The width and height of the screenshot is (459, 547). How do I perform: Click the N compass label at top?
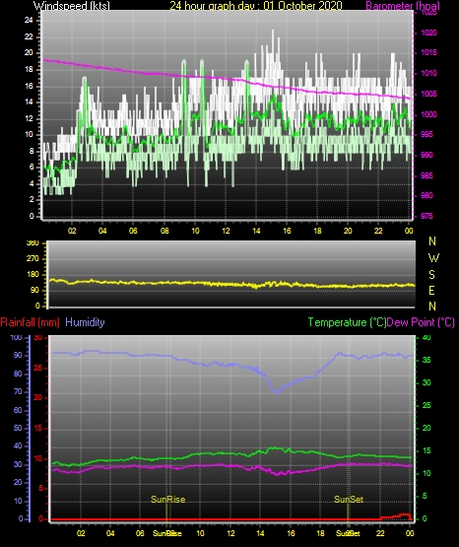tap(432, 241)
